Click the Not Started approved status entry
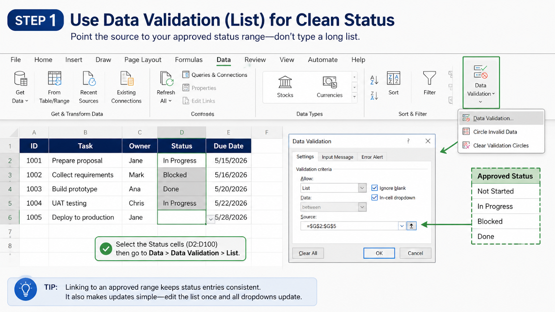555x312 pixels. coord(506,191)
